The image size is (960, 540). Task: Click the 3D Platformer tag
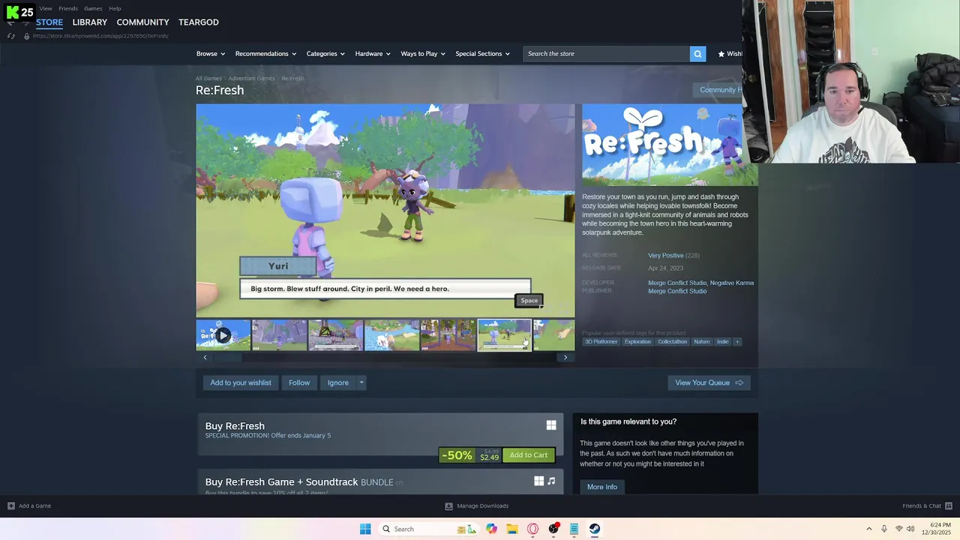(601, 342)
